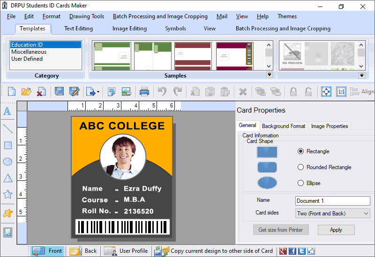Switch to the Symbols ribbon tab
The image size is (375, 257).
(175, 29)
